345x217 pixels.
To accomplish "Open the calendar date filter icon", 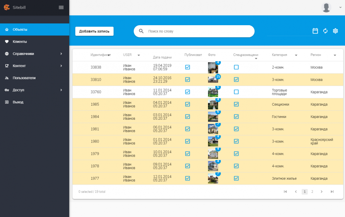I will click(315, 31).
